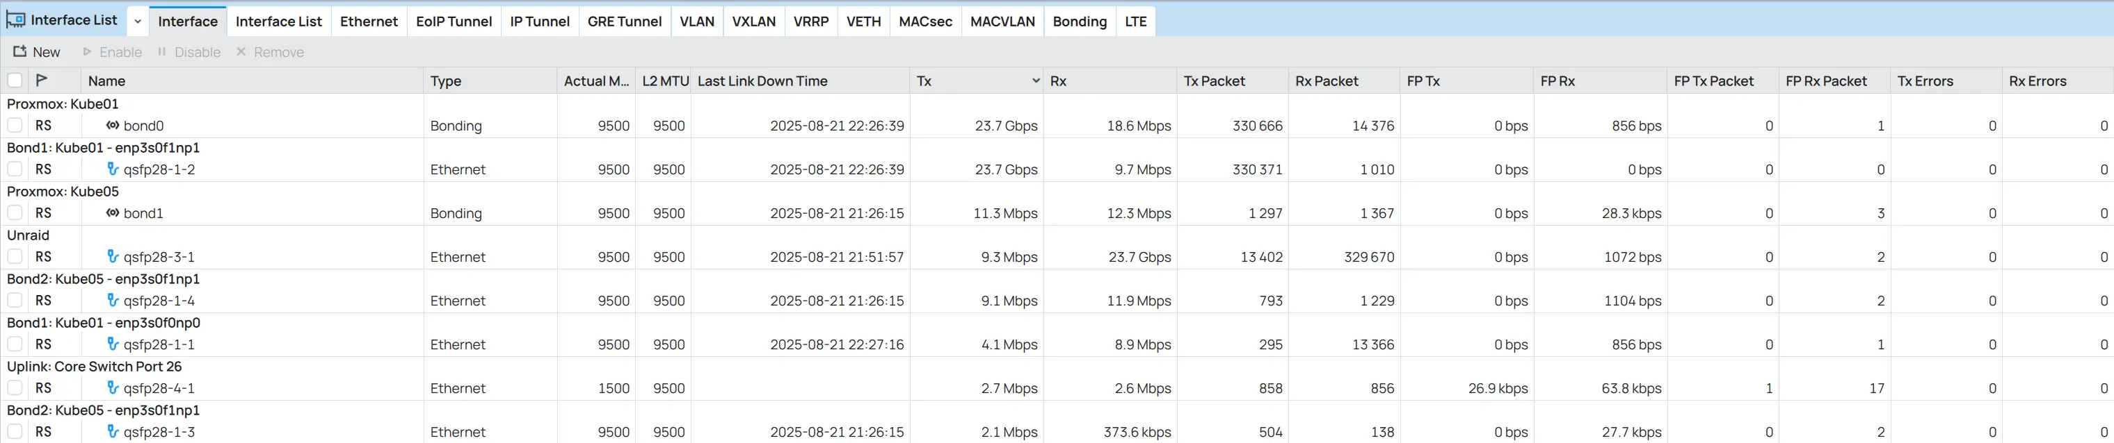The width and height of the screenshot is (2114, 443).
Task: Click the ethernet icon for qsfp28-1-3
Action: 113,431
